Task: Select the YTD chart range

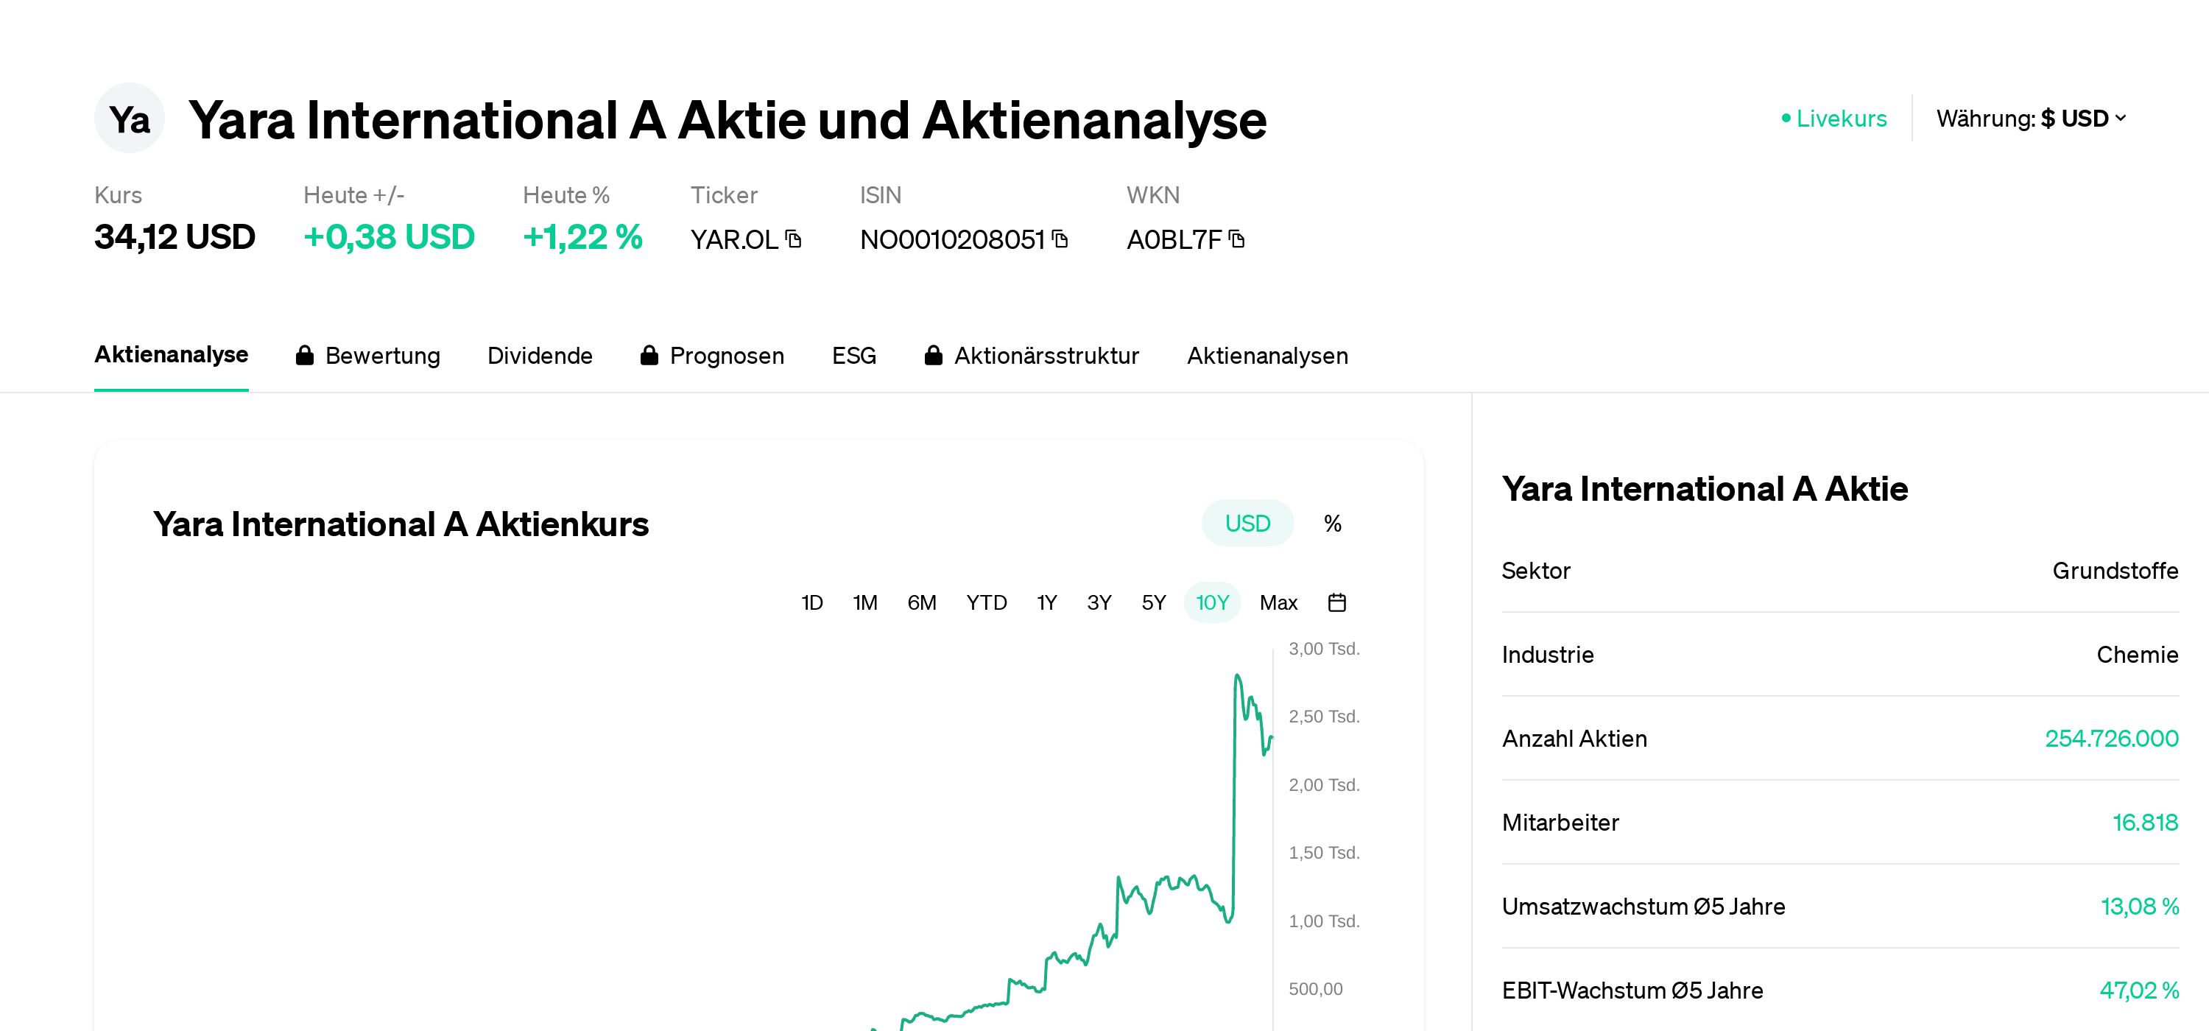Action: point(986,603)
